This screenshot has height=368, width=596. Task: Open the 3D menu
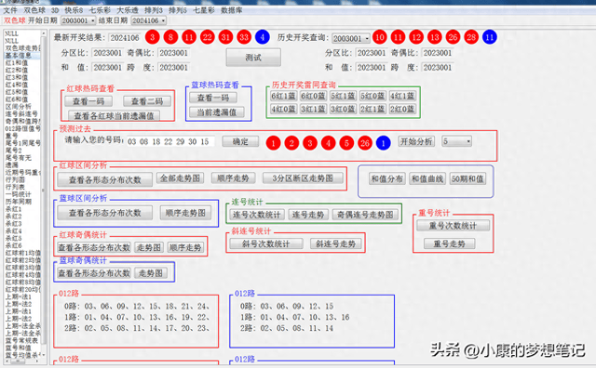[x=55, y=10]
